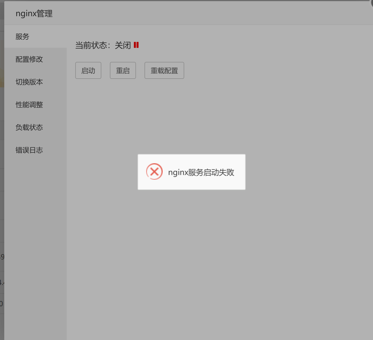View 负载状态 tab
The image size is (373, 340).
[x=35, y=127]
